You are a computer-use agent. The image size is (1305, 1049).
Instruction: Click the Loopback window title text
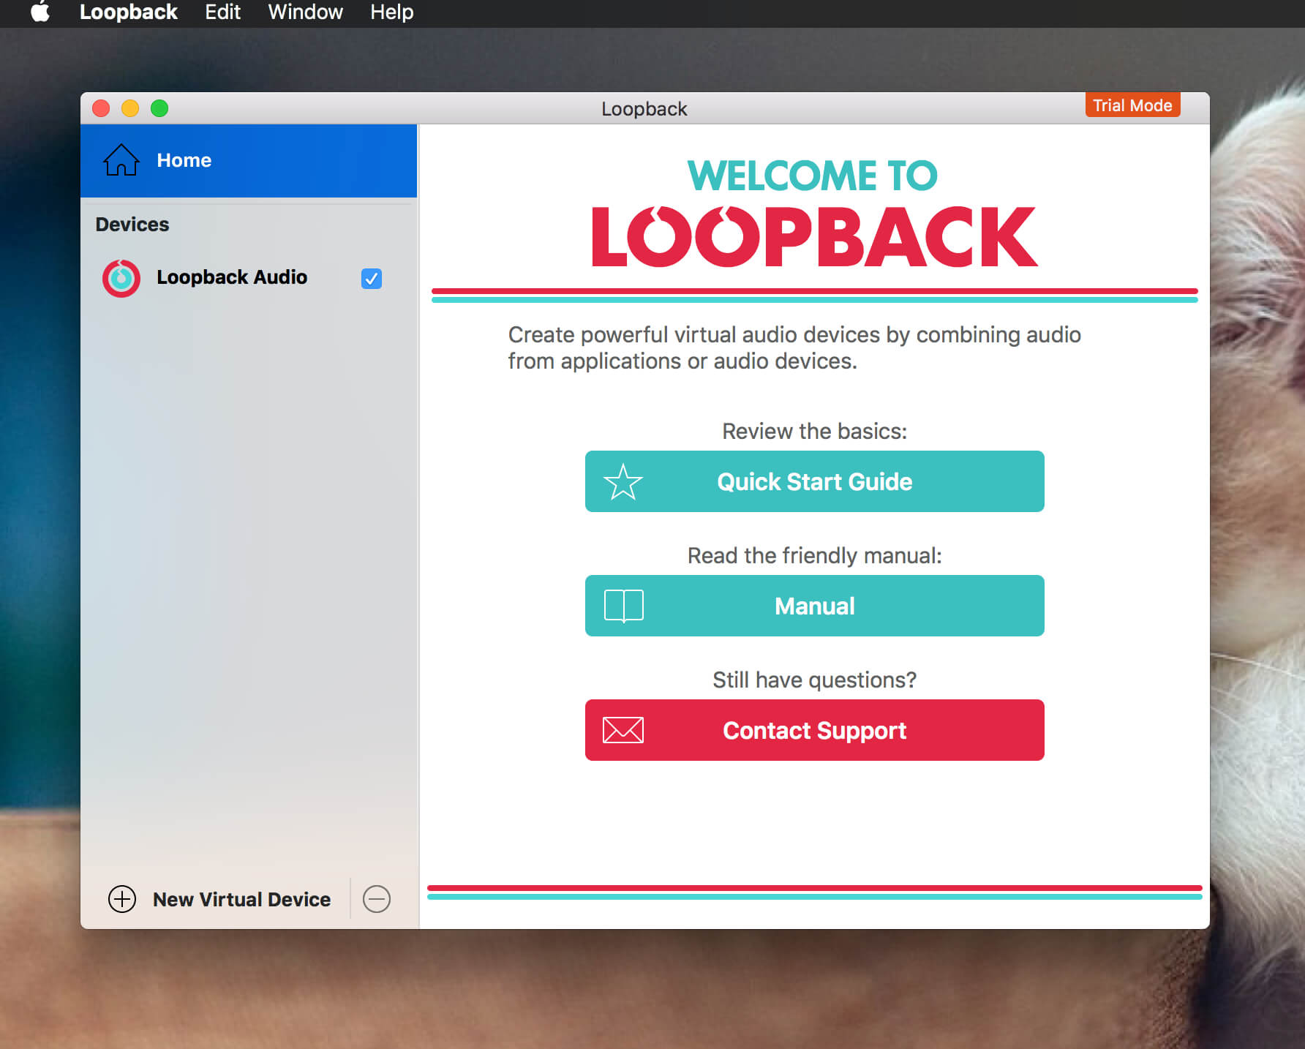[x=644, y=109]
